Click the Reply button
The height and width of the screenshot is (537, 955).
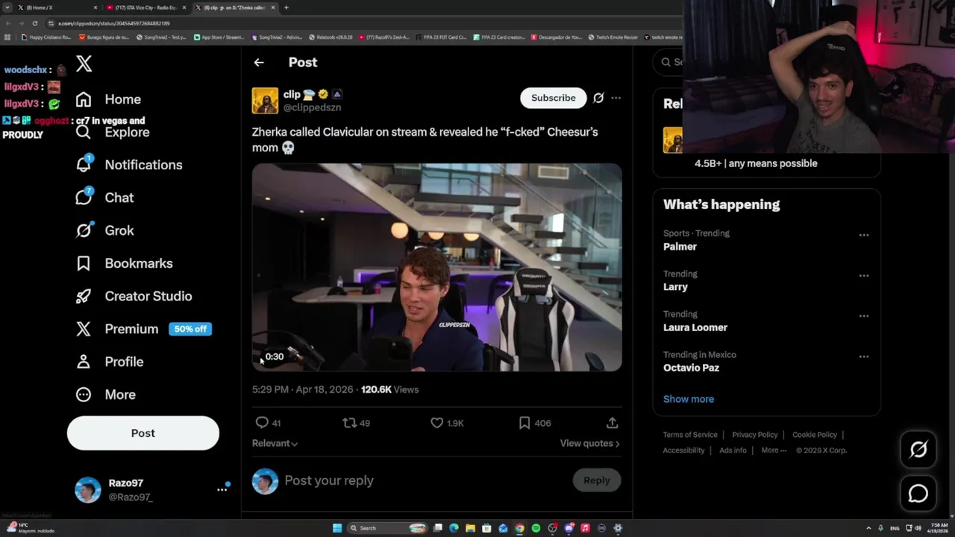597,480
